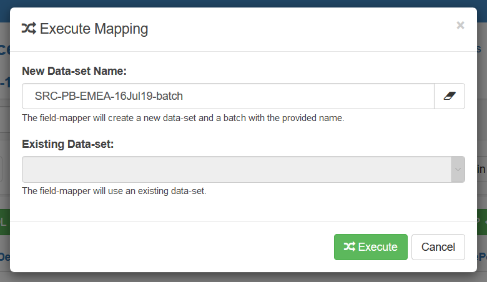Click the chevron arrow of Existing Data-set
The image size is (487, 282).
458,170
